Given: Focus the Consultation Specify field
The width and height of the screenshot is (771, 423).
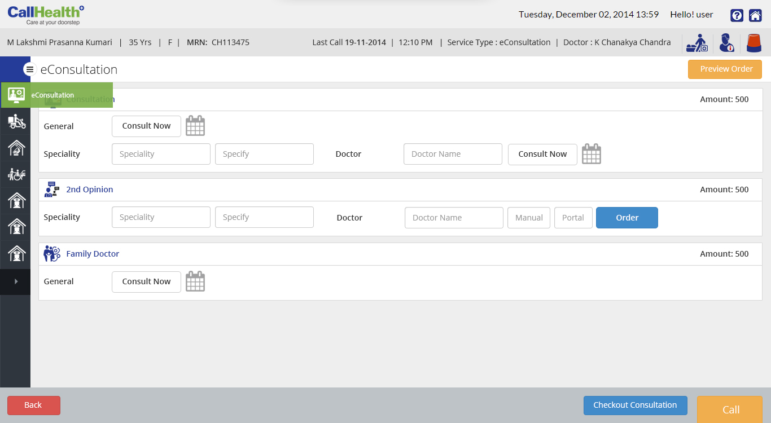Looking at the screenshot, I should [264, 154].
